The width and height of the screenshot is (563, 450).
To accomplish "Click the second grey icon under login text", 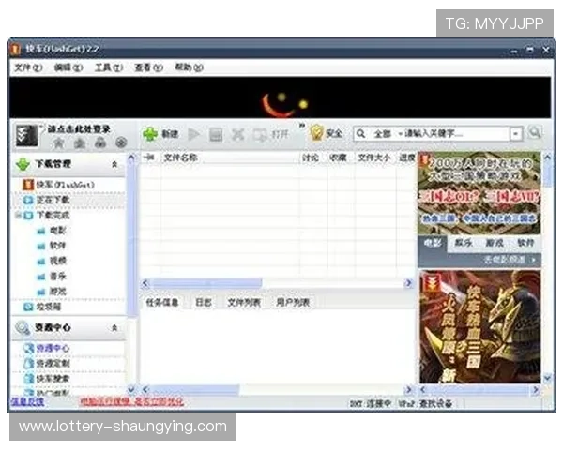I will (80, 143).
